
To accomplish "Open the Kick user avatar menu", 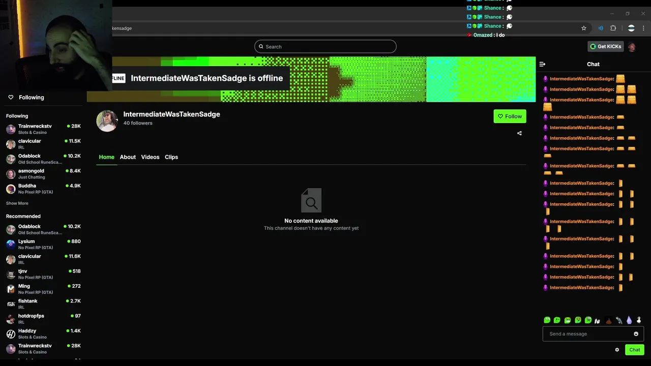I will coord(632,47).
